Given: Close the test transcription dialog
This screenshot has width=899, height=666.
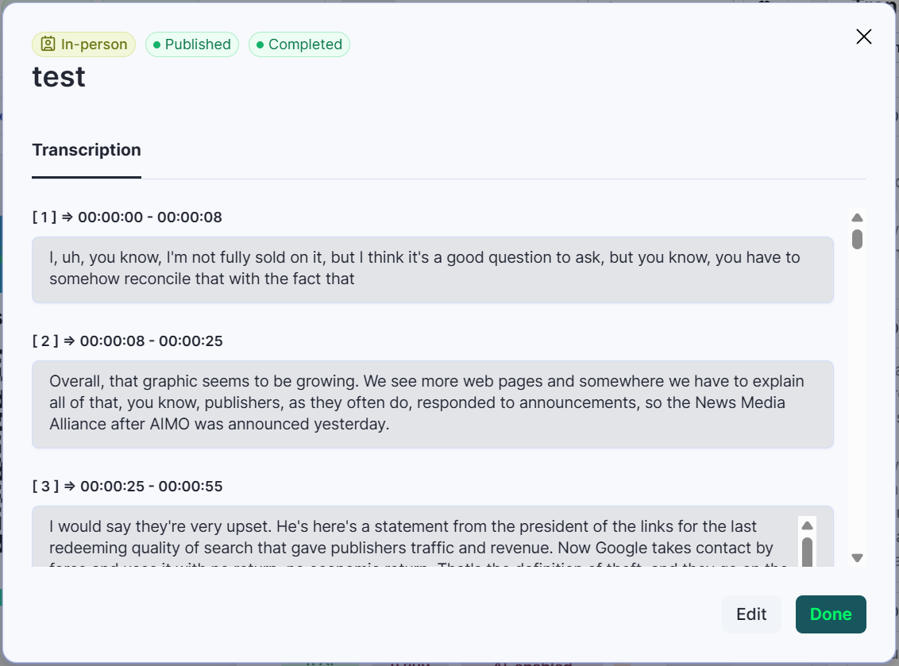Looking at the screenshot, I should 863,37.
